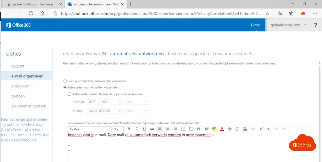Open 'blokkeren of toestaan' in sidebar
This screenshot has height=162, width=322.
click(x=29, y=106)
